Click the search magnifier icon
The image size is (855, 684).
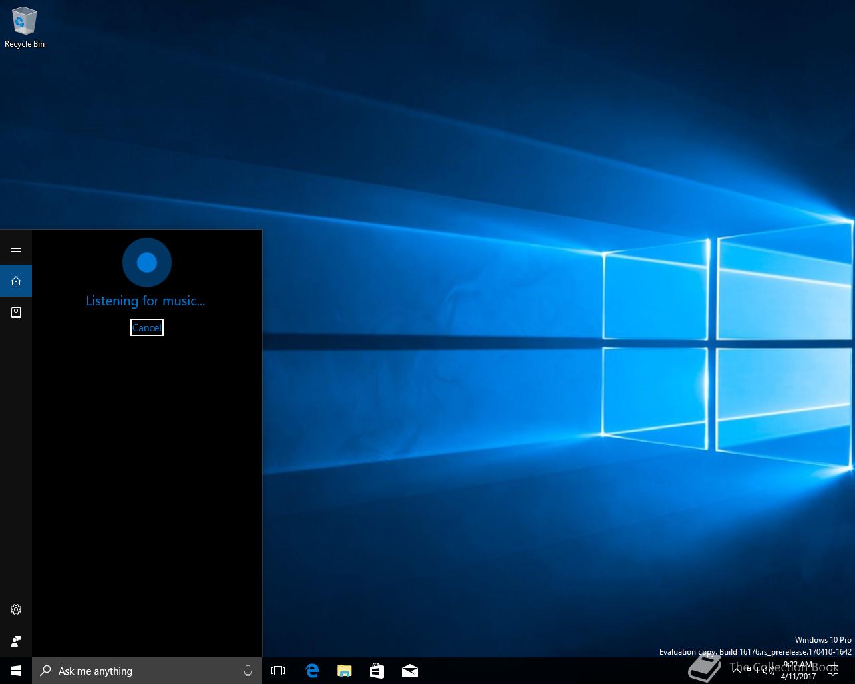(45, 671)
